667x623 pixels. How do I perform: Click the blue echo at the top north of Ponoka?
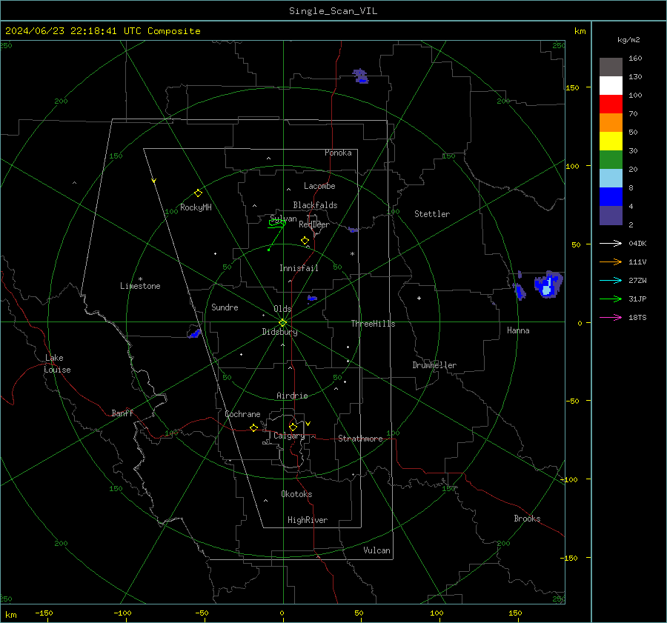tap(360, 76)
